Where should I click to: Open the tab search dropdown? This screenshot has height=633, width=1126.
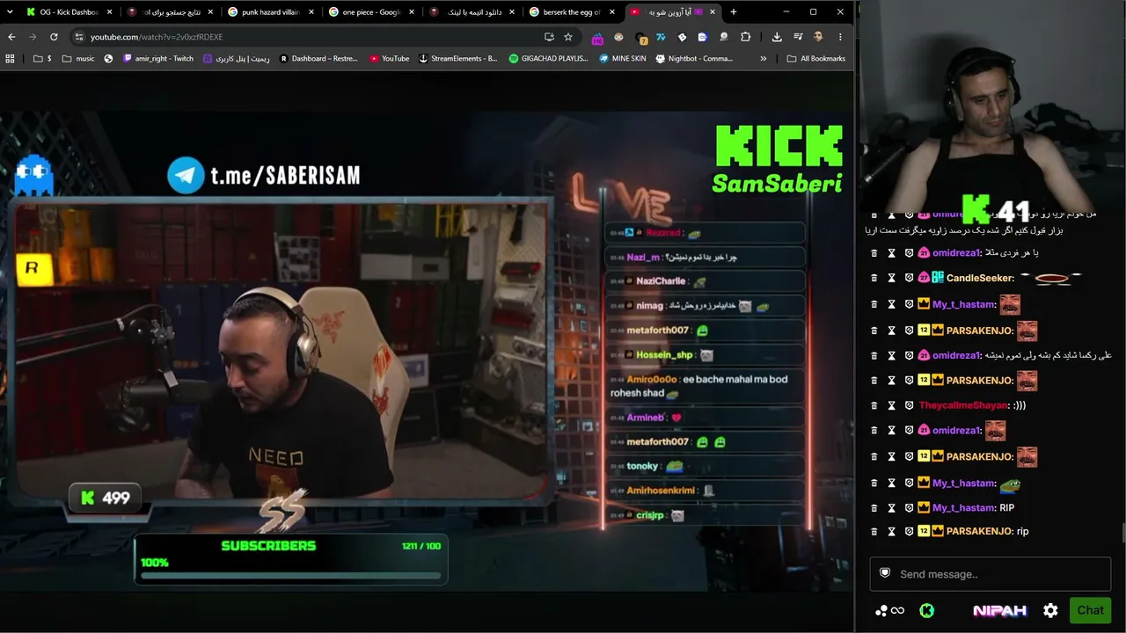click(10, 11)
